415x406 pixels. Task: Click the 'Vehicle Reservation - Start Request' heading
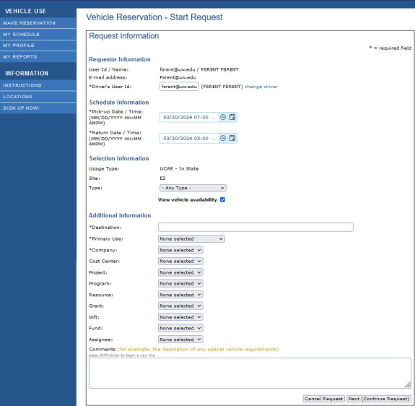tap(154, 17)
